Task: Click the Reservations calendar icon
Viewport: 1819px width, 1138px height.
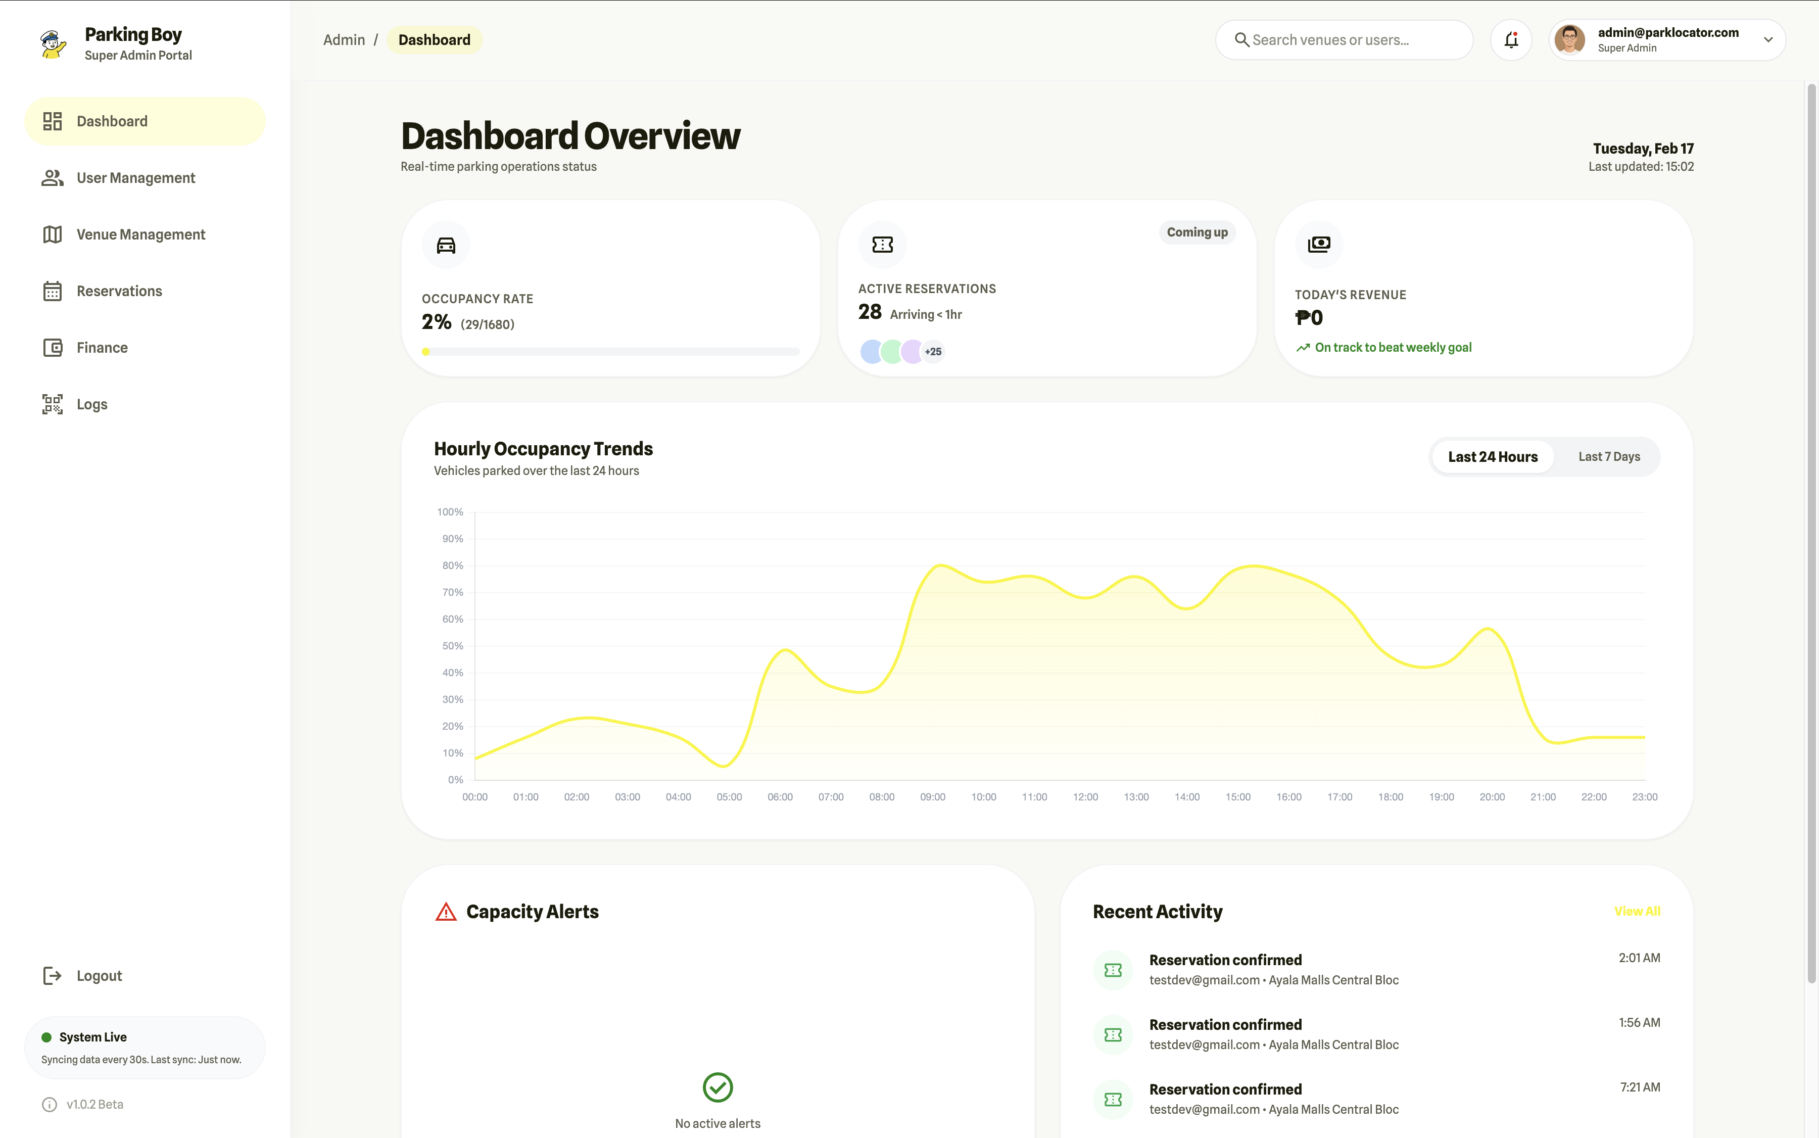Action: [52, 291]
